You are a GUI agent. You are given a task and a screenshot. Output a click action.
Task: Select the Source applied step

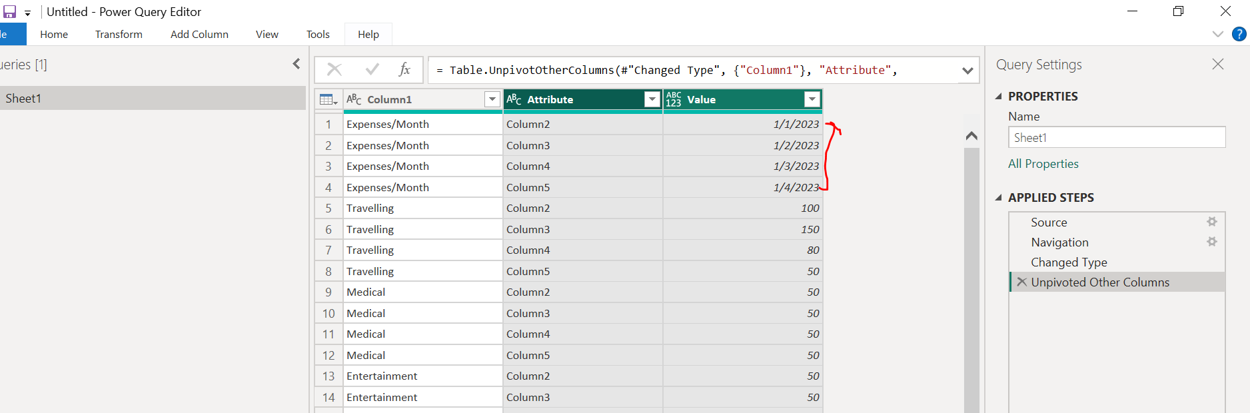[1049, 222]
